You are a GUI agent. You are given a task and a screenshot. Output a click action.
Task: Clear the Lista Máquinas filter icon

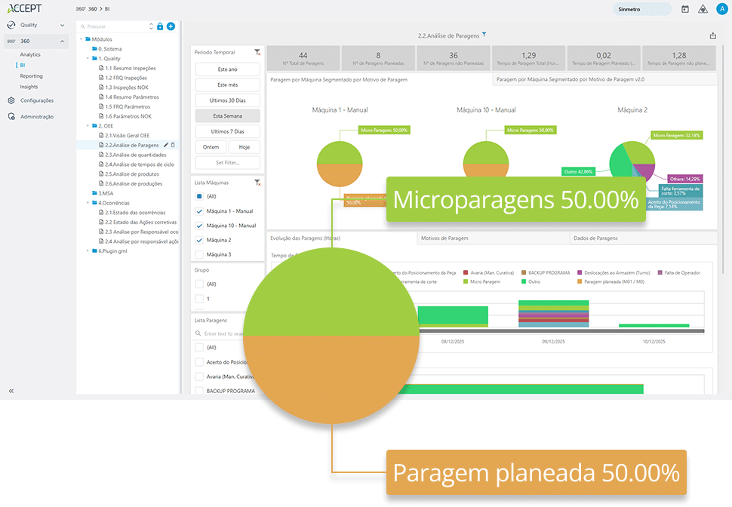click(257, 183)
